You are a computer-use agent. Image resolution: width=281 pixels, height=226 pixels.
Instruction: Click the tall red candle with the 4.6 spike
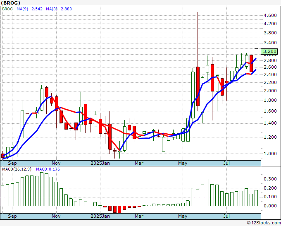pyautogui.click(x=198, y=86)
